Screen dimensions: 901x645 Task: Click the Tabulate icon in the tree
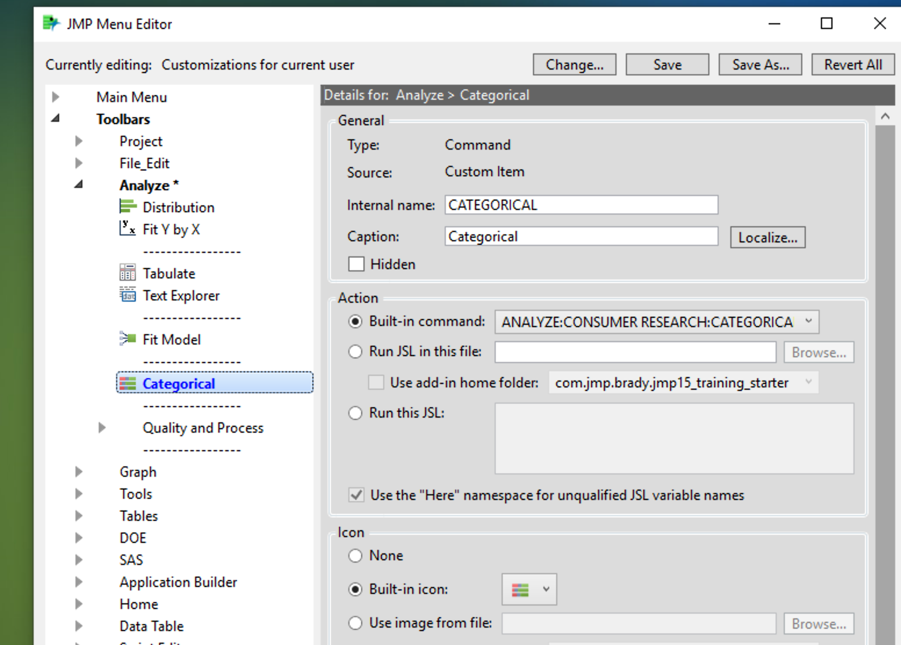[128, 271]
